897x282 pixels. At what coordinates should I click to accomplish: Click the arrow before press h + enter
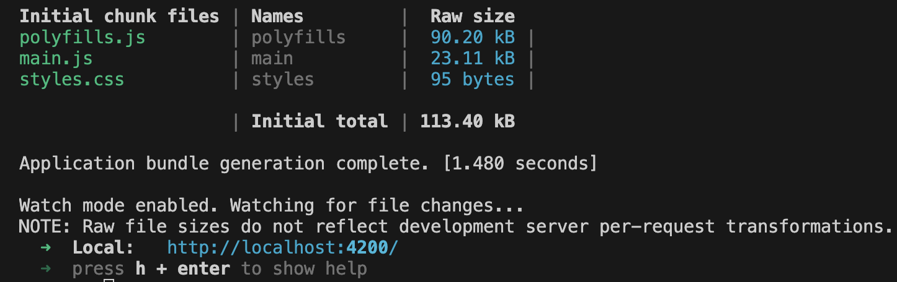tap(47, 270)
